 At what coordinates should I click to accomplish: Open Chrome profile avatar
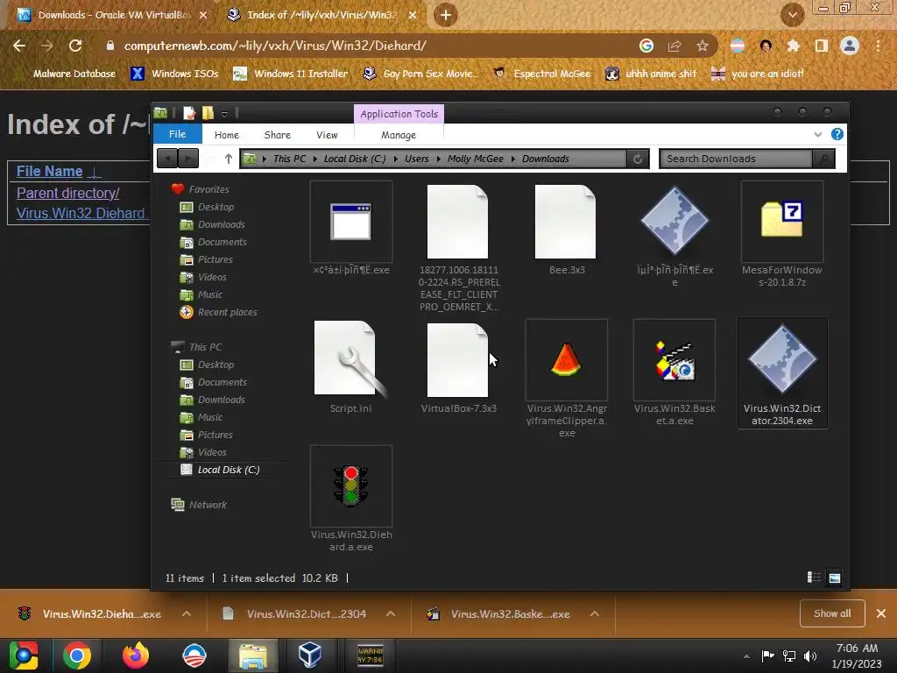850,46
